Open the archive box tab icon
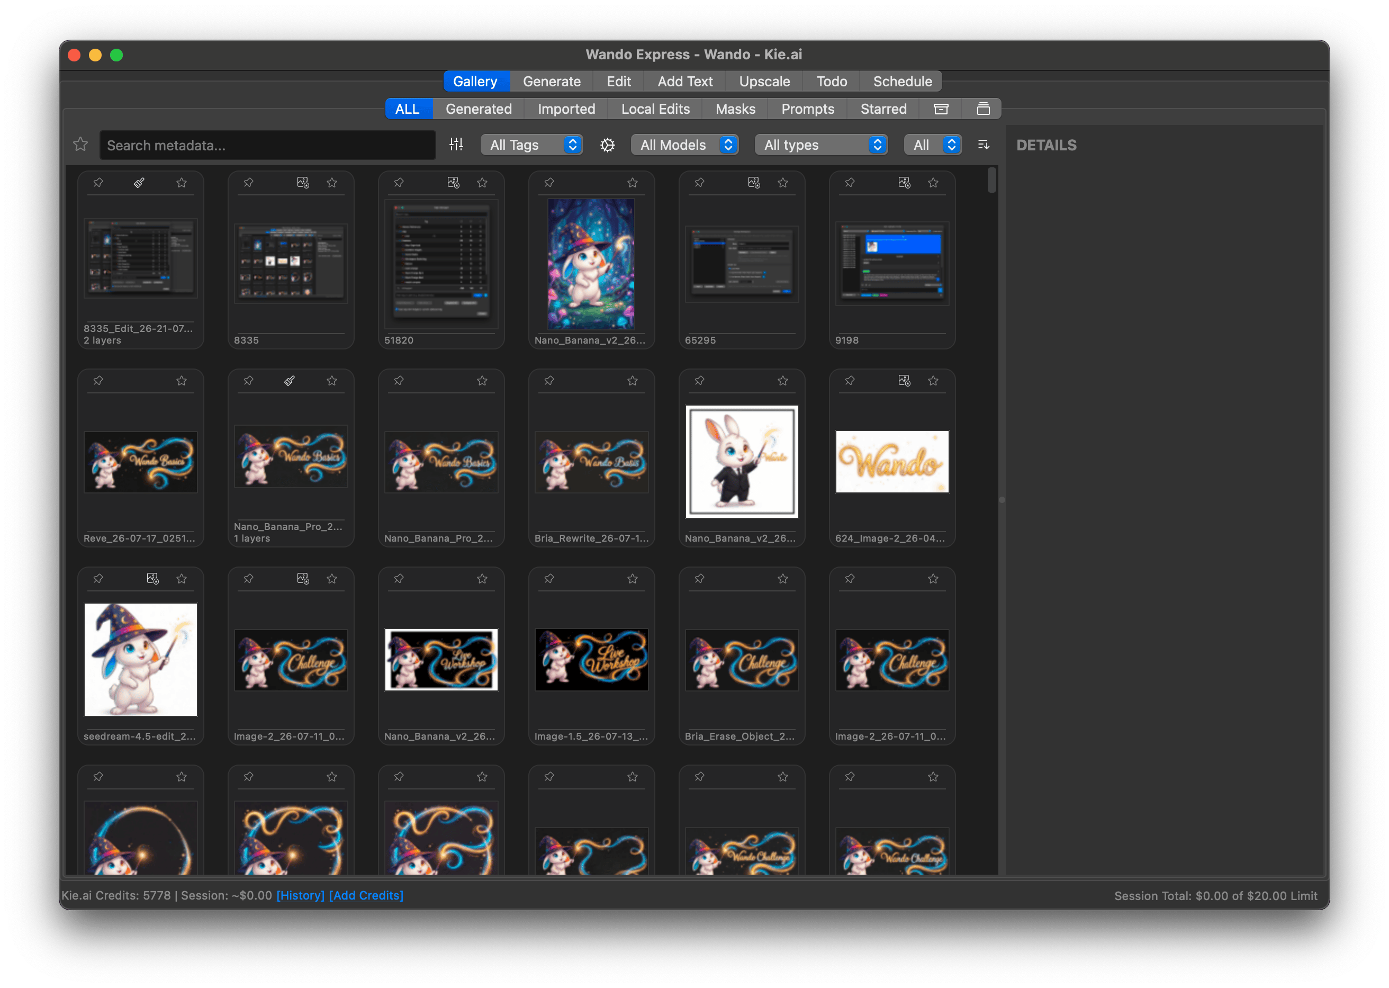The image size is (1389, 988). pos(941,109)
